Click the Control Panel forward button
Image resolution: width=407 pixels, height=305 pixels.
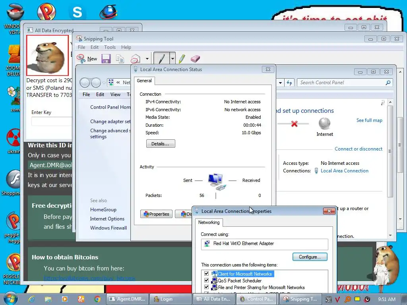pos(96,83)
